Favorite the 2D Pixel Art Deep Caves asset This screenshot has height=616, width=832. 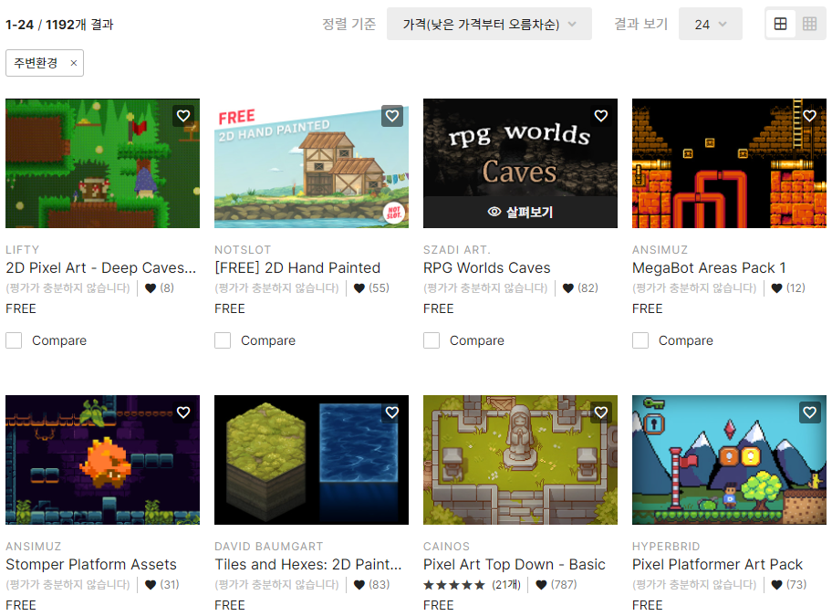[x=183, y=116]
